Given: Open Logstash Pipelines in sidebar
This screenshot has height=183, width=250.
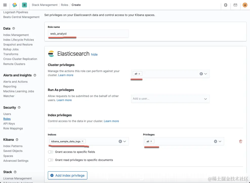Looking at the screenshot, I should tap(16, 12).
